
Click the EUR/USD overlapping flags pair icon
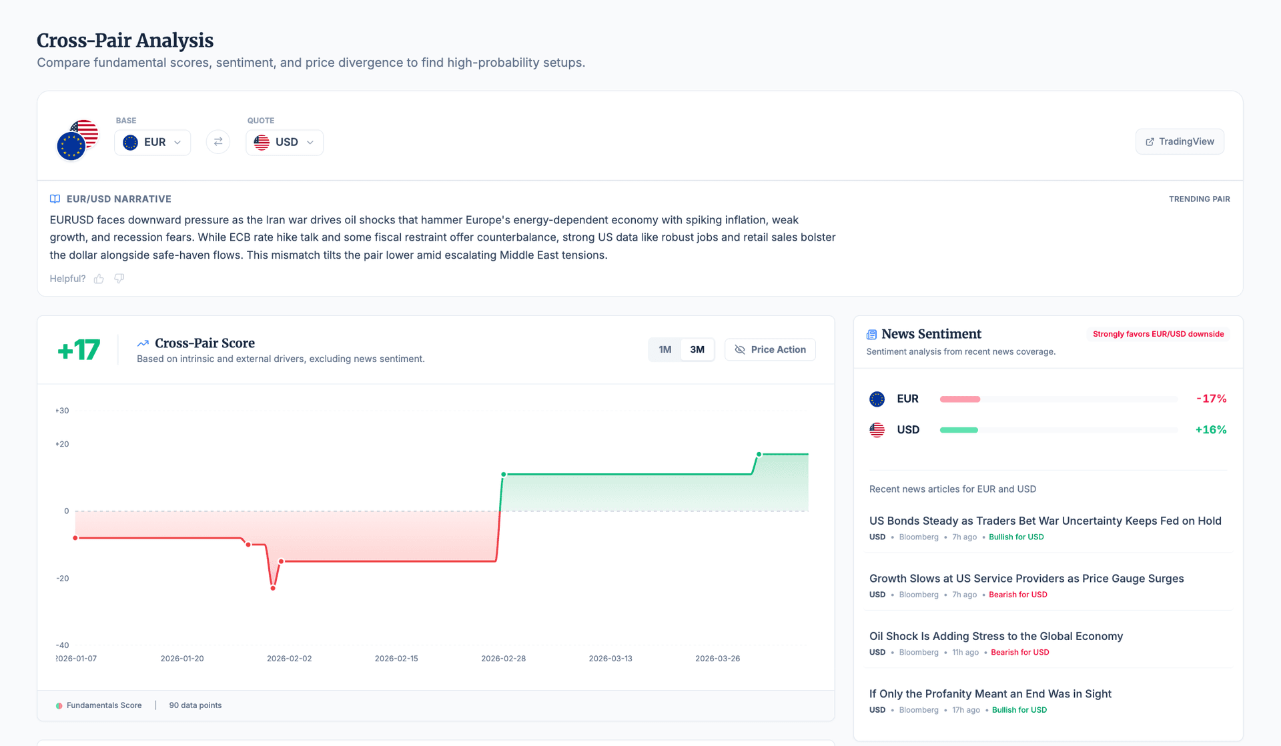pos(77,140)
